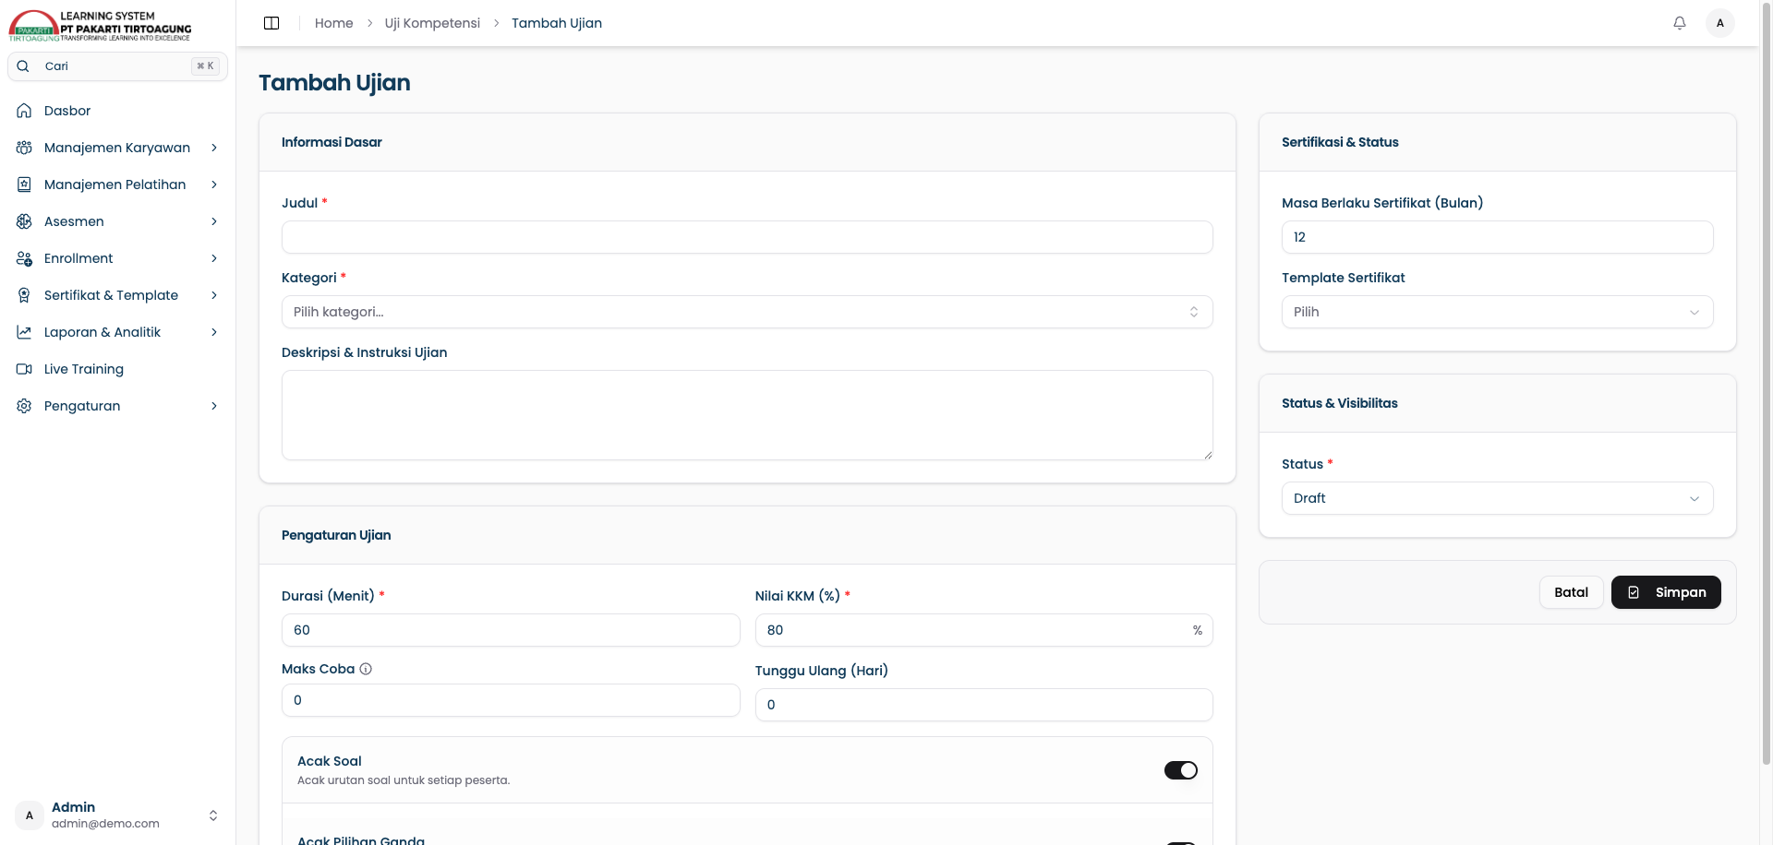Screen dimensions: 1773x845
Task: Open the notifications bell
Action: pyautogui.click(x=1680, y=23)
